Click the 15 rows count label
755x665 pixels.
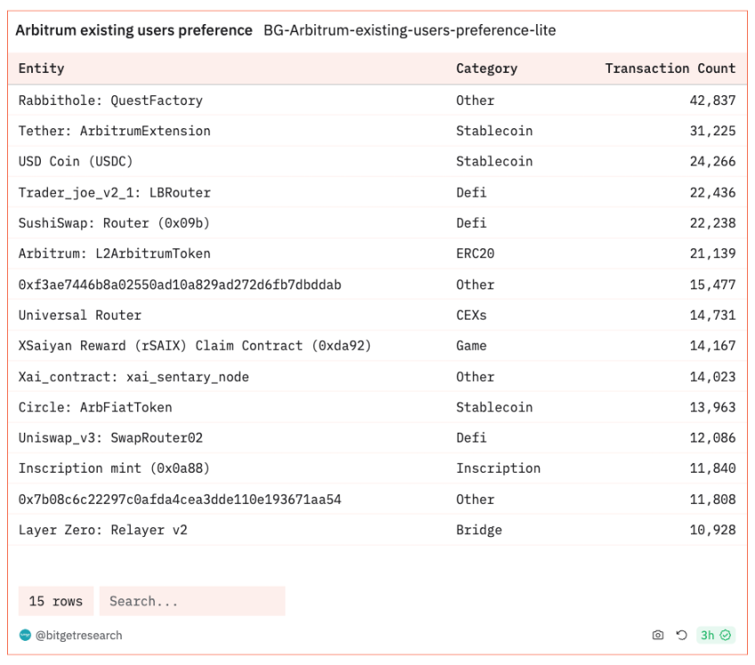[55, 601]
